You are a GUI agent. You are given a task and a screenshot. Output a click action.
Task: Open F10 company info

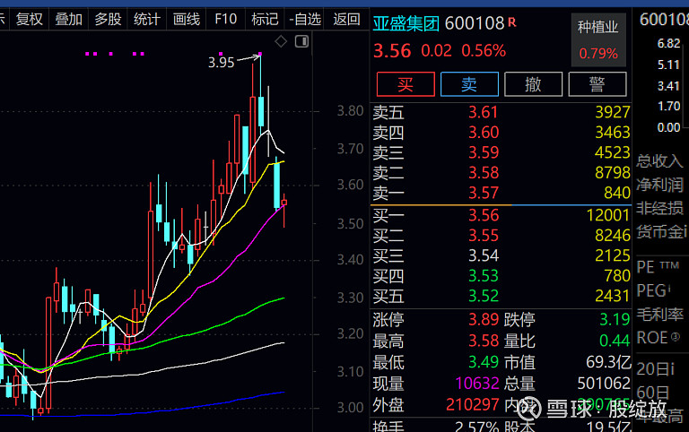click(x=225, y=20)
